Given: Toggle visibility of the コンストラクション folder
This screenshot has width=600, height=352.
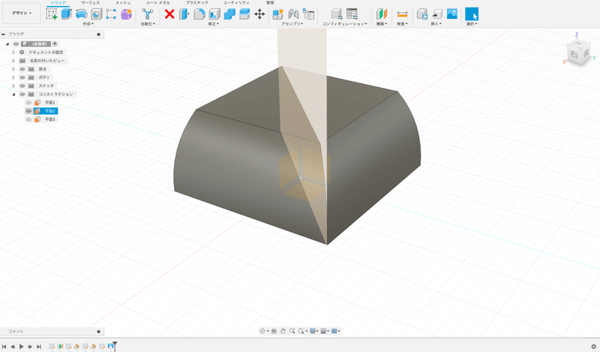Looking at the screenshot, I should (22, 95).
